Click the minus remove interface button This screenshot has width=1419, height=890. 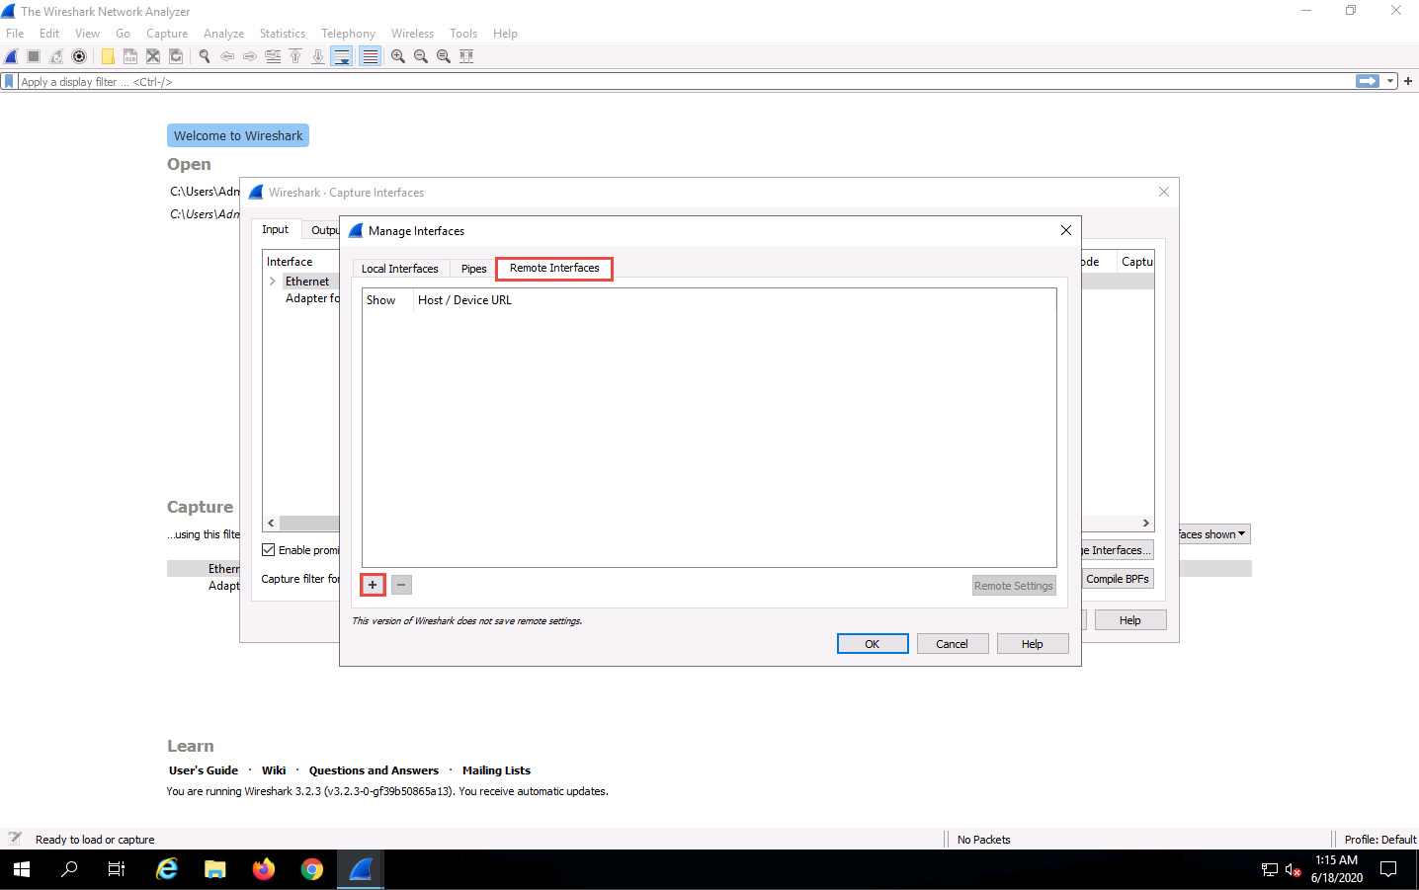coord(401,585)
